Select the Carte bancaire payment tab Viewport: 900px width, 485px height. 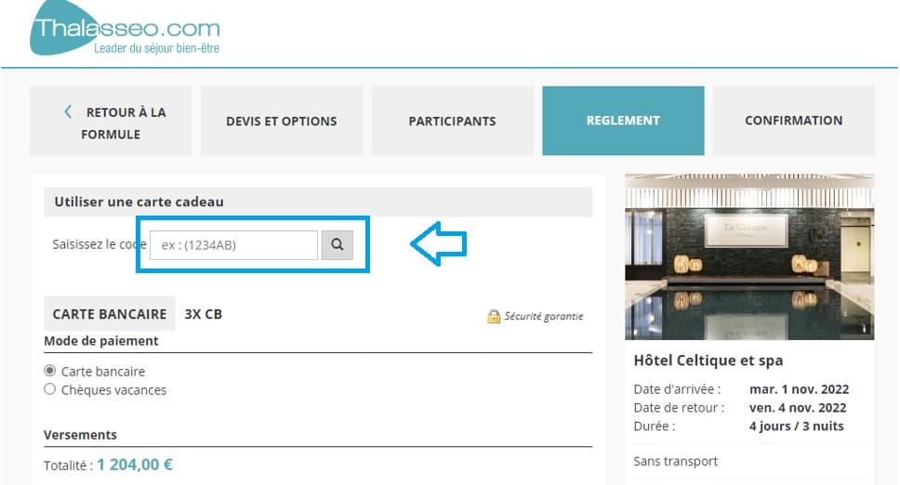tap(109, 314)
